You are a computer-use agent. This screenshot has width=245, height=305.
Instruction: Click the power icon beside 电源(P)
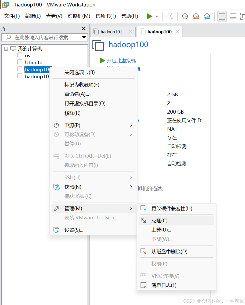click(56, 125)
